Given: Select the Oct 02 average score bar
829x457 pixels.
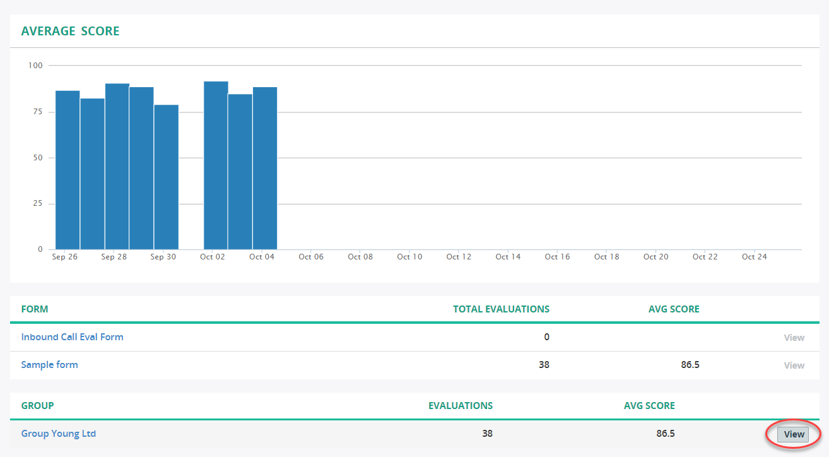Looking at the screenshot, I should click(x=216, y=165).
